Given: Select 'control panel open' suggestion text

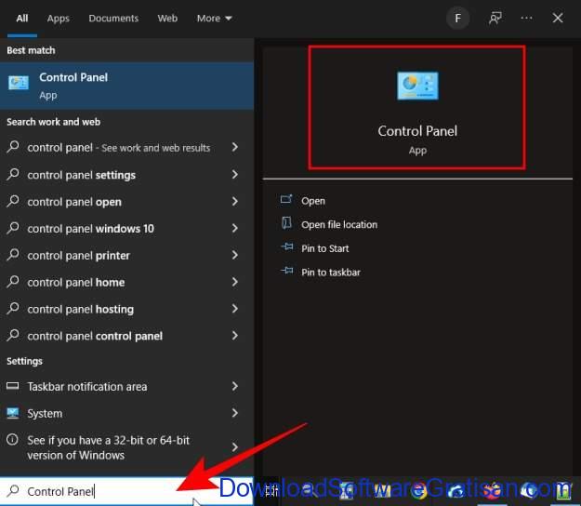Looking at the screenshot, I should pos(74,202).
